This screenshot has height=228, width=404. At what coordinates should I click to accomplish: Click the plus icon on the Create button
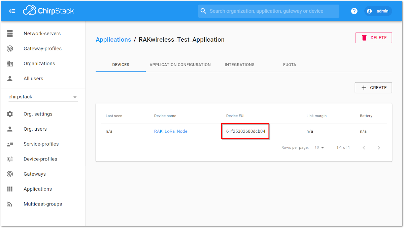(x=364, y=88)
